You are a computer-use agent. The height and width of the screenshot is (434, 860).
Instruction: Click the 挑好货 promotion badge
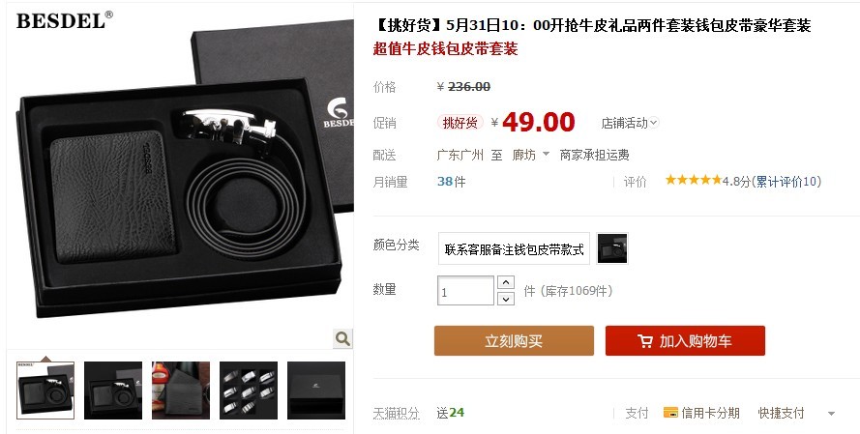pyautogui.click(x=460, y=123)
